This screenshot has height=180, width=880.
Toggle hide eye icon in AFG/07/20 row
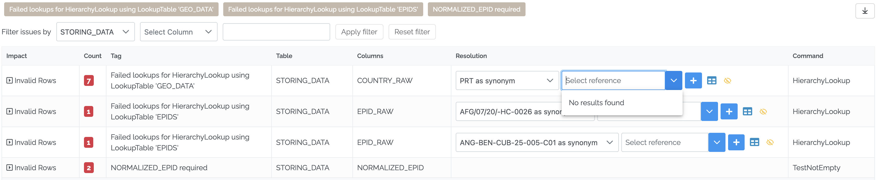(763, 111)
